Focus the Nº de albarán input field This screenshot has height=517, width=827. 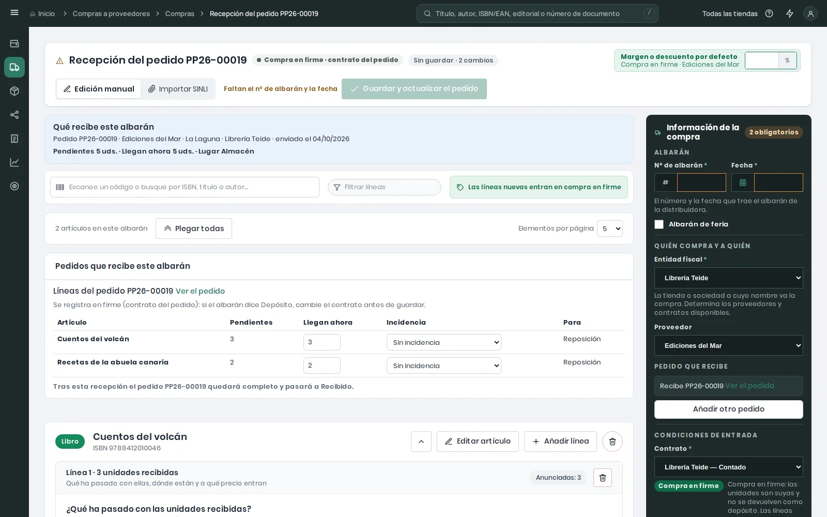pyautogui.click(x=701, y=183)
